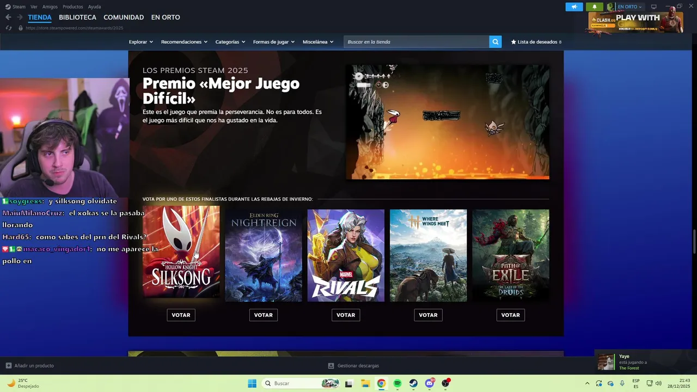Viewport: 697px width, 392px height.
Task: Open the 25°C Despejado weather widget
Action: [x=23, y=383]
